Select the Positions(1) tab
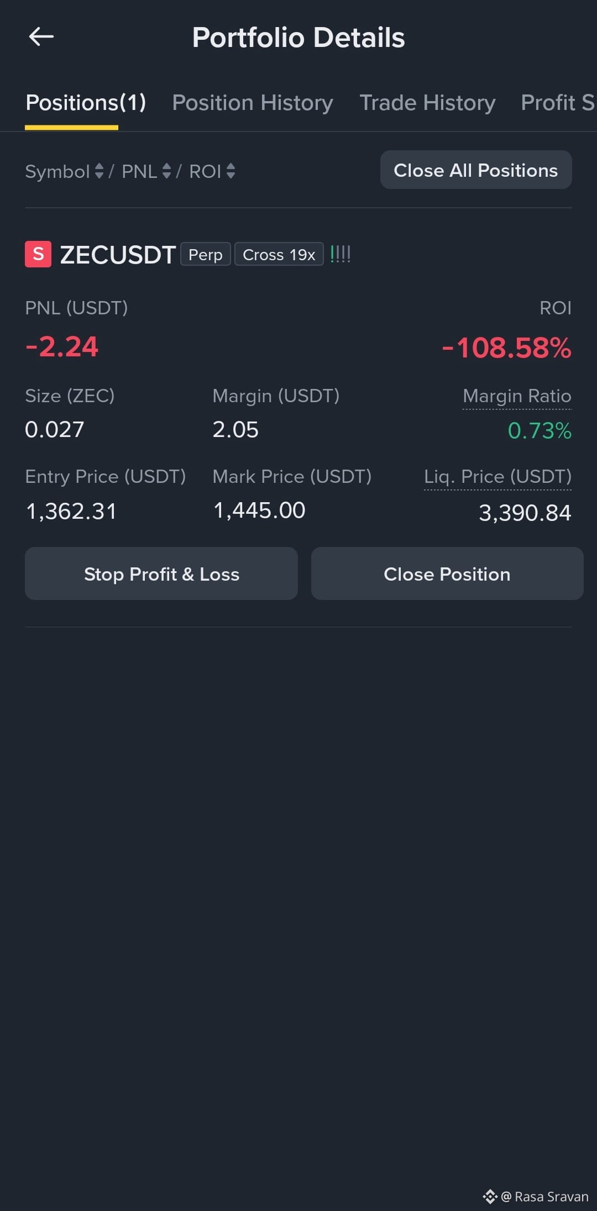Screen dimensions: 597x1211 coord(86,103)
